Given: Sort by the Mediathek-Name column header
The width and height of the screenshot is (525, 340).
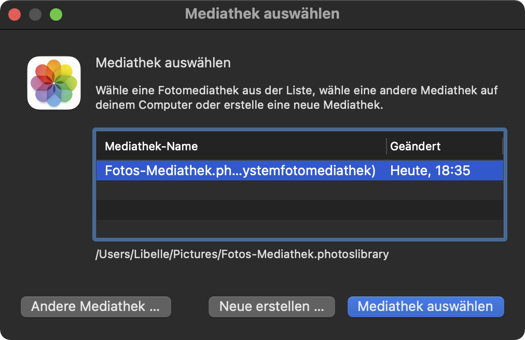Looking at the screenshot, I should tap(151, 146).
